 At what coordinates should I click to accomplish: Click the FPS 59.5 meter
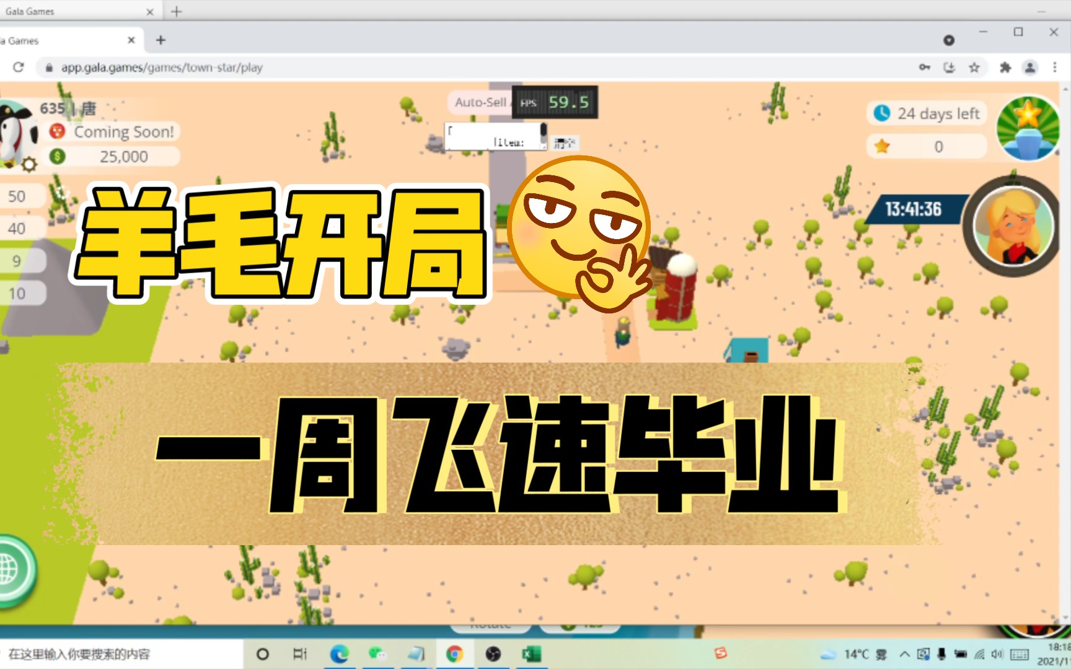coord(555,102)
